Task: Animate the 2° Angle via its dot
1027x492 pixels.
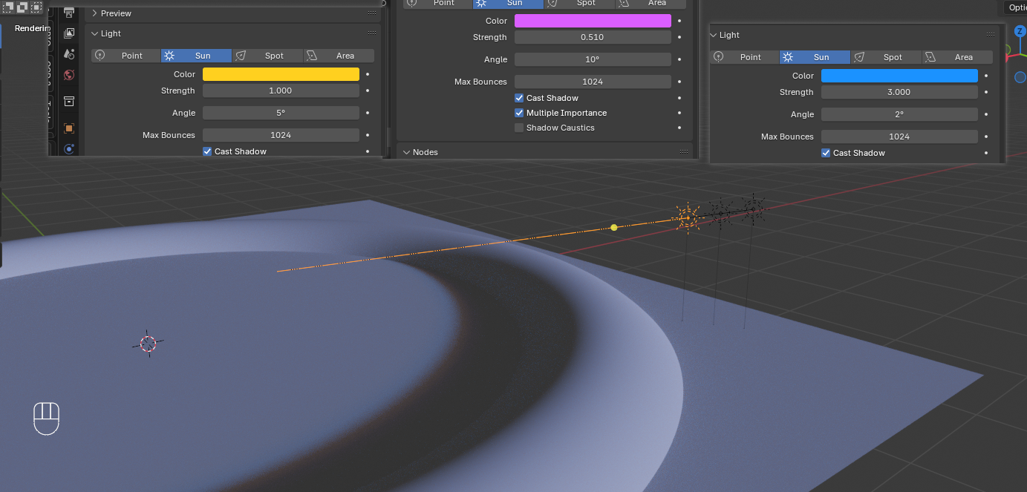Action: 986,114
